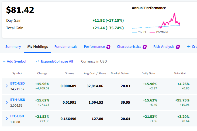Click the angle brackets Expand/Collapse icon
The image size is (197, 131).
37,61
